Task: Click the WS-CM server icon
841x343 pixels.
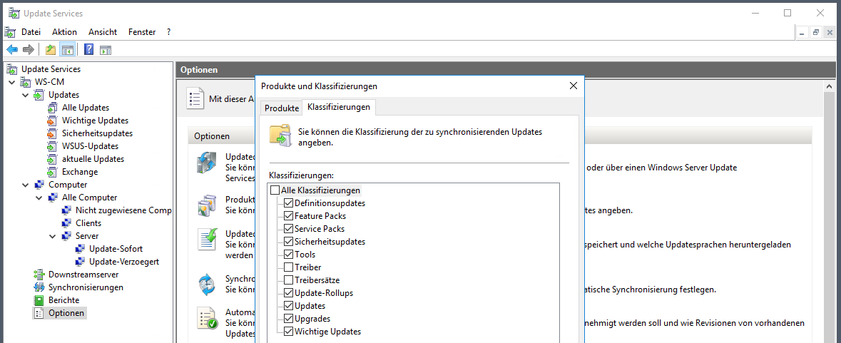Action: 25,82
